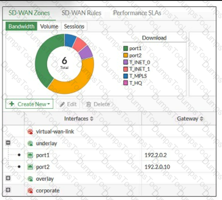222x200 pixels.
Task: Collapse the underlay zone
Action: pyautogui.click(x=8, y=142)
